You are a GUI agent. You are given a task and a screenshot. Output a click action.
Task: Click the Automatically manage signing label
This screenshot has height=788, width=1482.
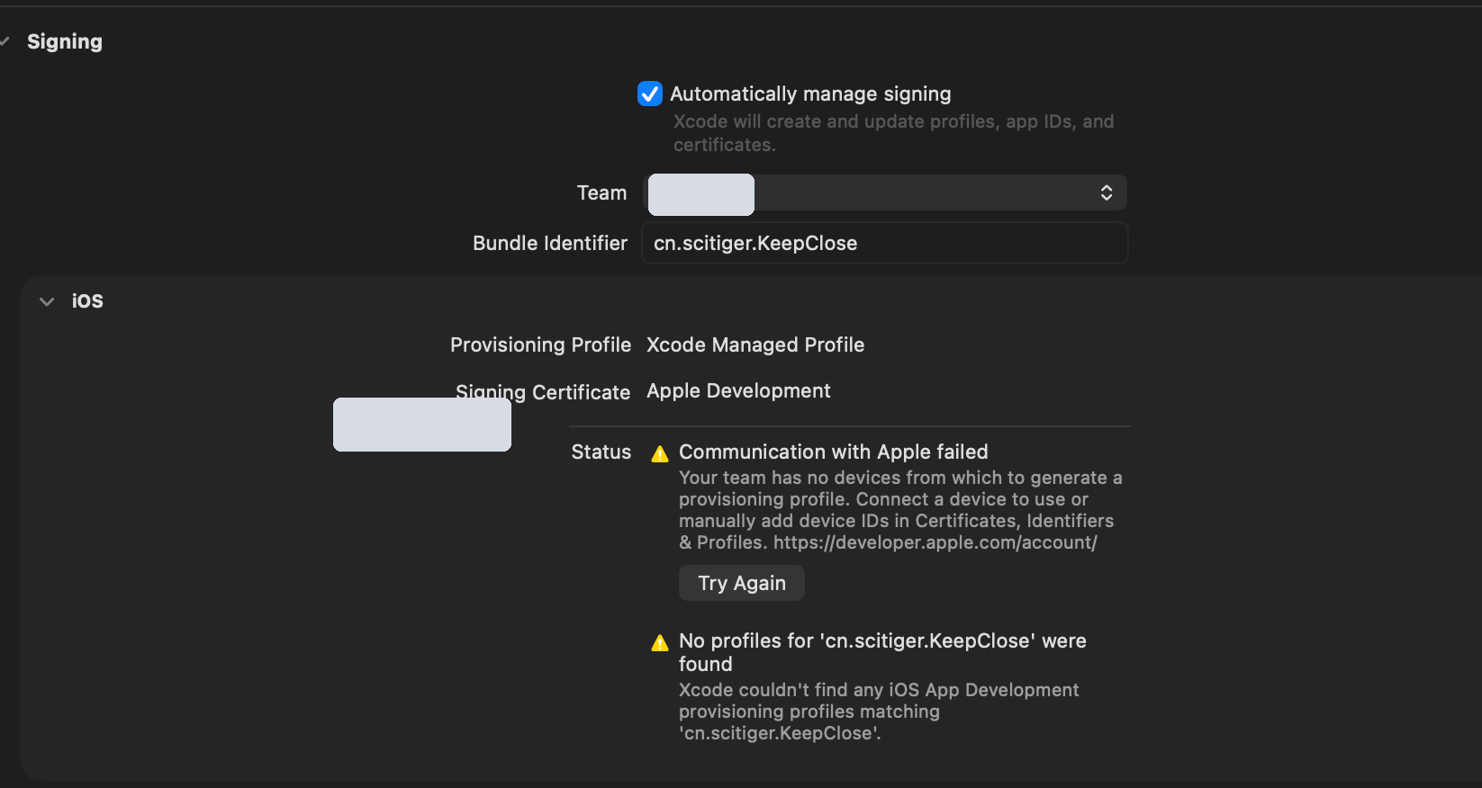click(810, 94)
